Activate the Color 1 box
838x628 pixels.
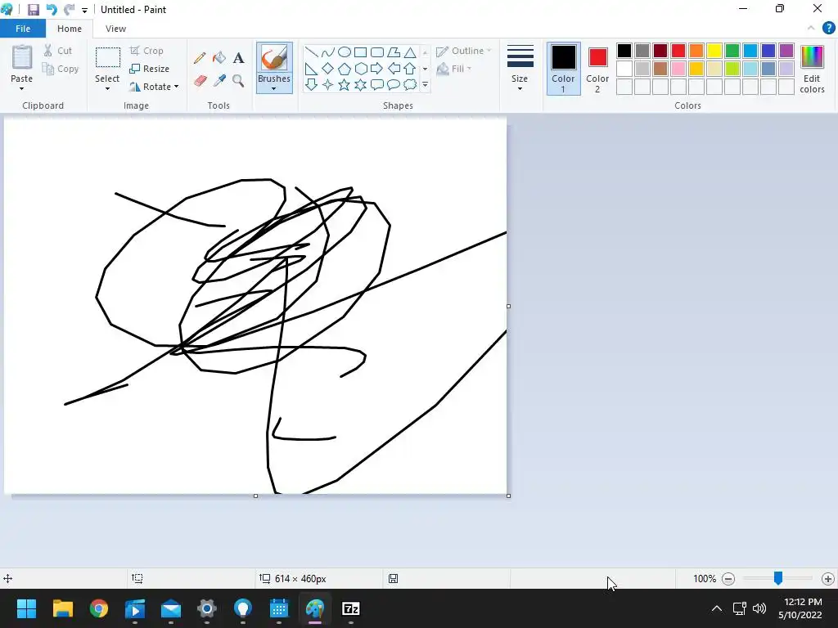(563, 69)
